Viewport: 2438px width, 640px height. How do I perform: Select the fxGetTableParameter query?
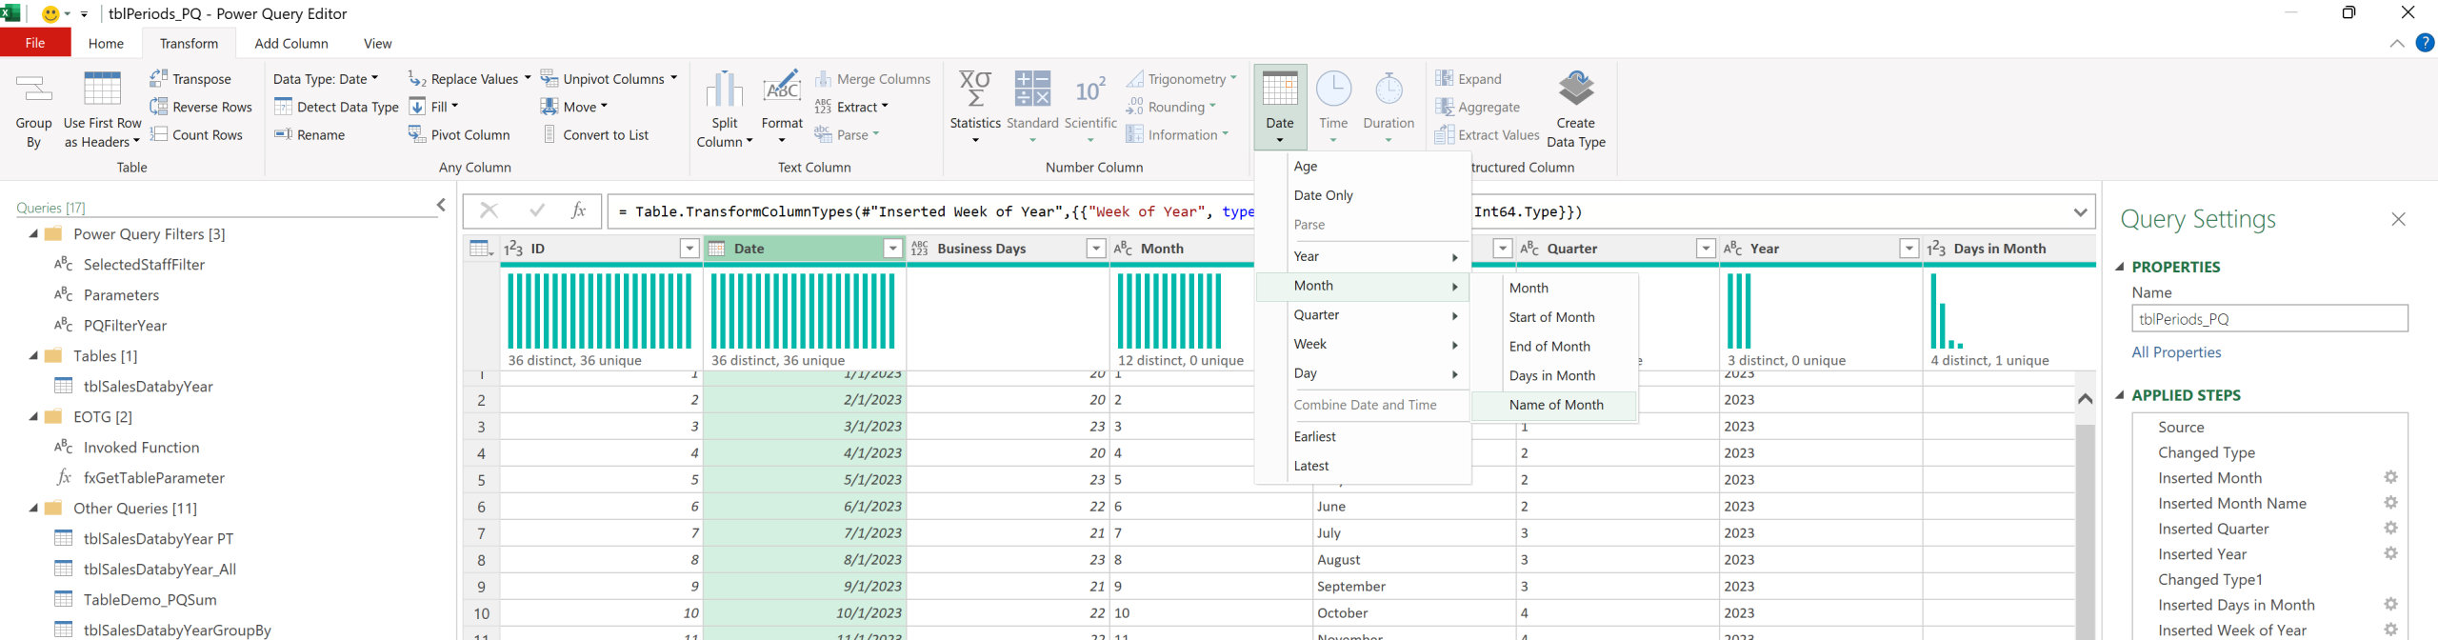[153, 477]
